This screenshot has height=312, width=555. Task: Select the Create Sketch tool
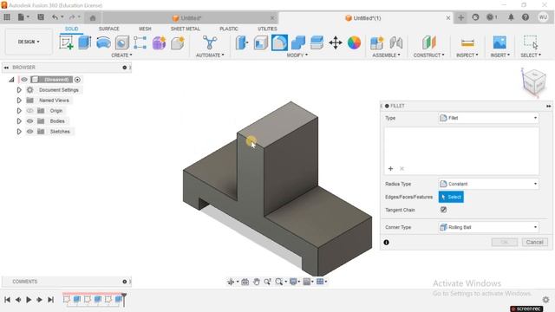[x=66, y=42]
